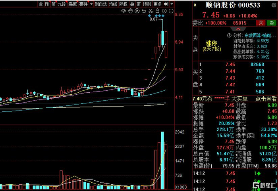Click the first blue diamond event marker

pos(149,16)
